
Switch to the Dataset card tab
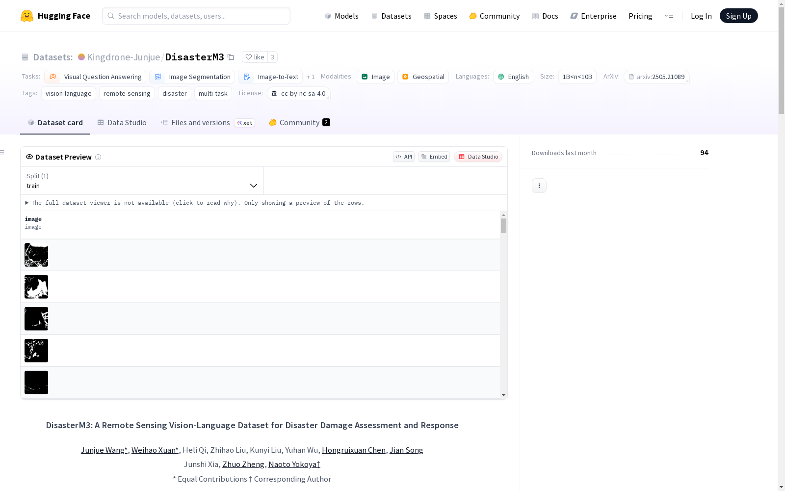(x=55, y=123)
